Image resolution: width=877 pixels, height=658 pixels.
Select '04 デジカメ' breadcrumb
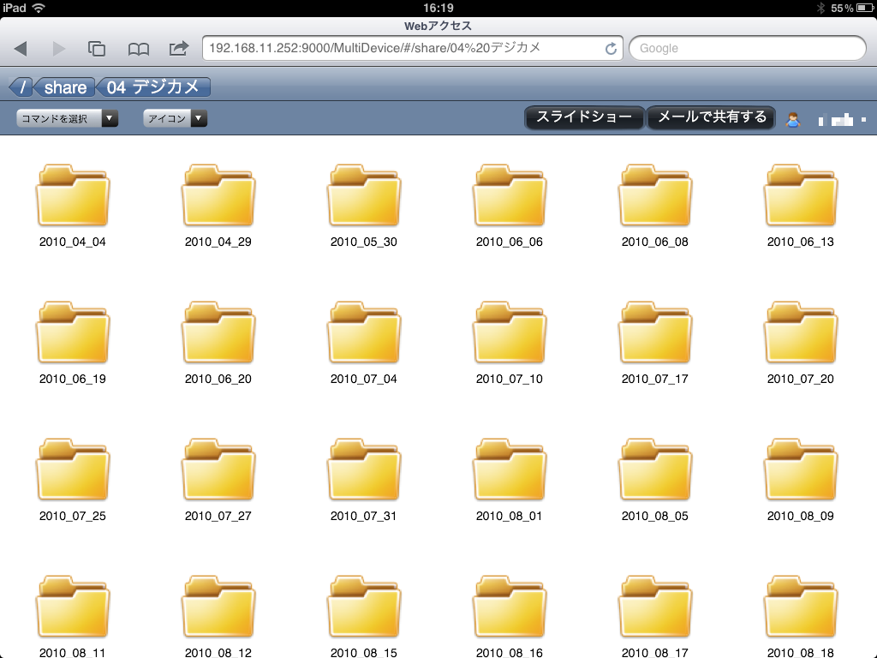[x=152, y=87]
